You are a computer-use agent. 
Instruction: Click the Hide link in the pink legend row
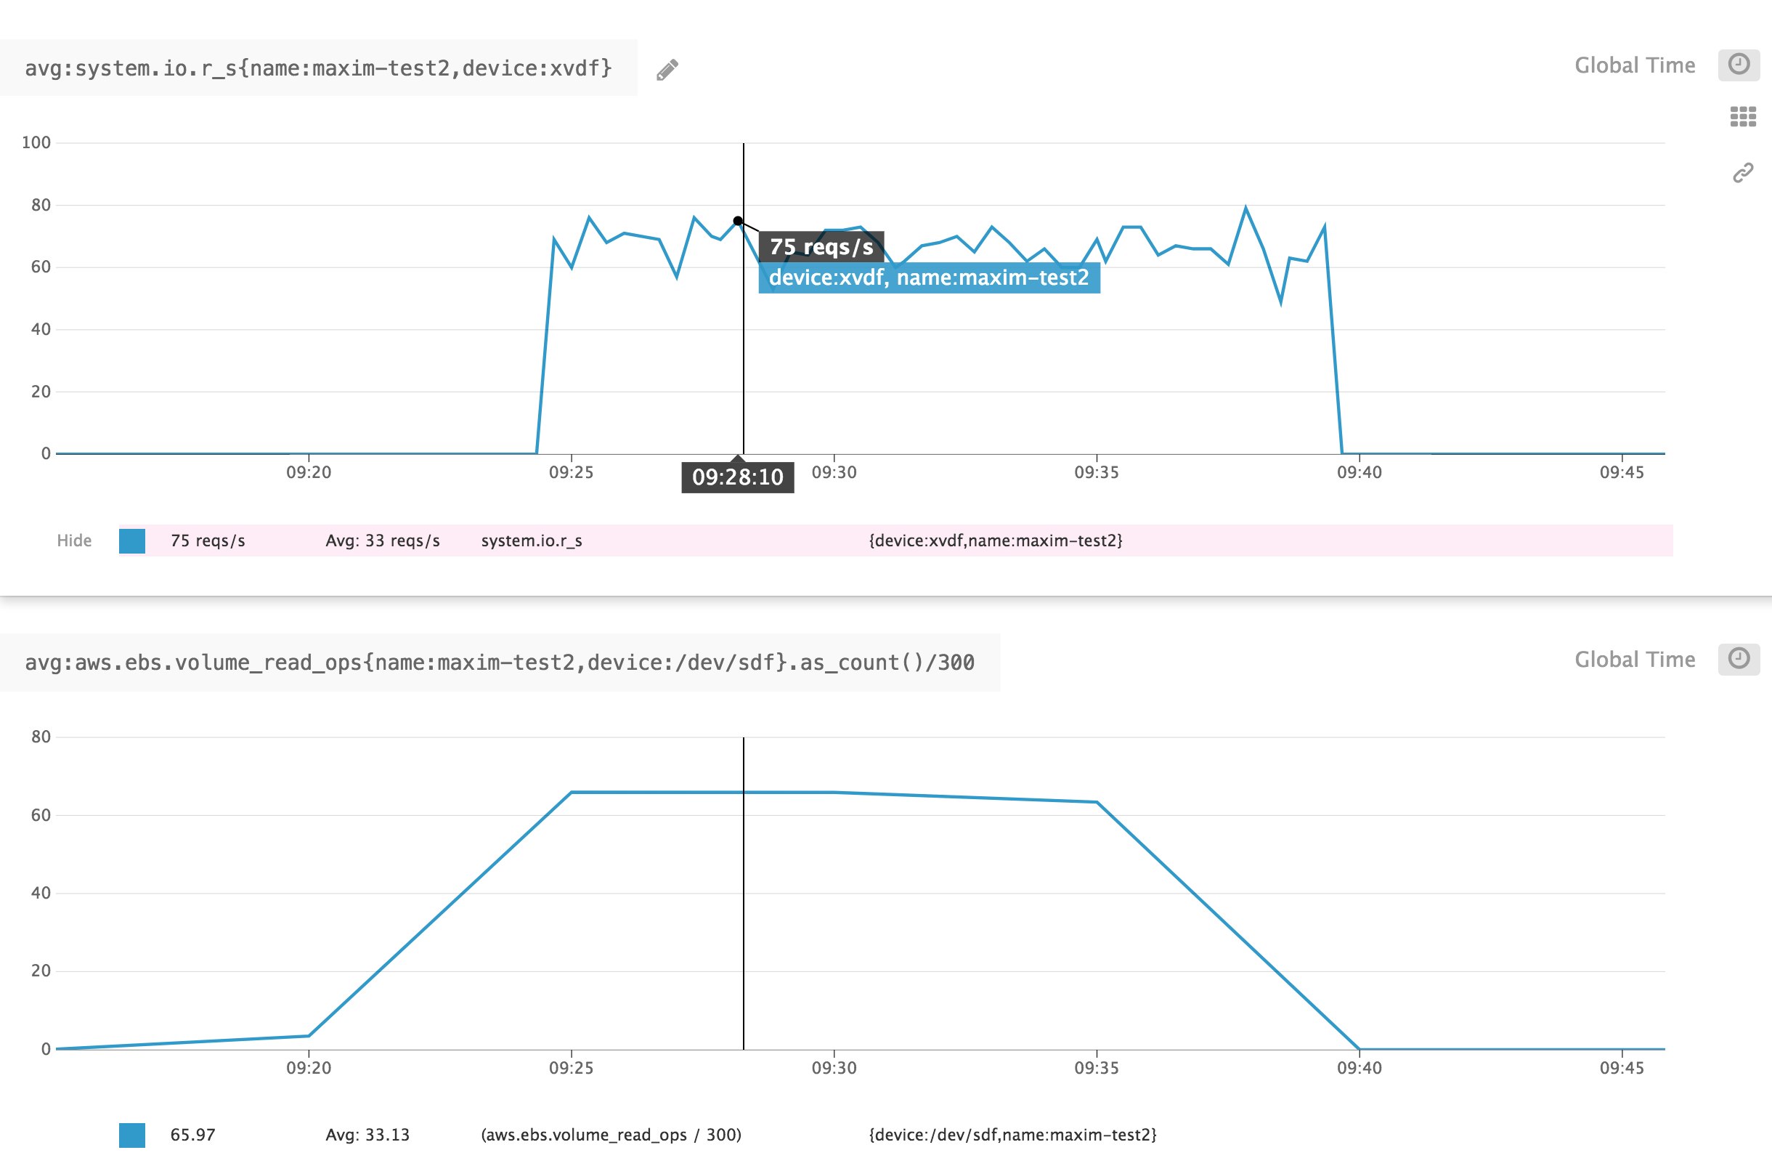point(75,540)
